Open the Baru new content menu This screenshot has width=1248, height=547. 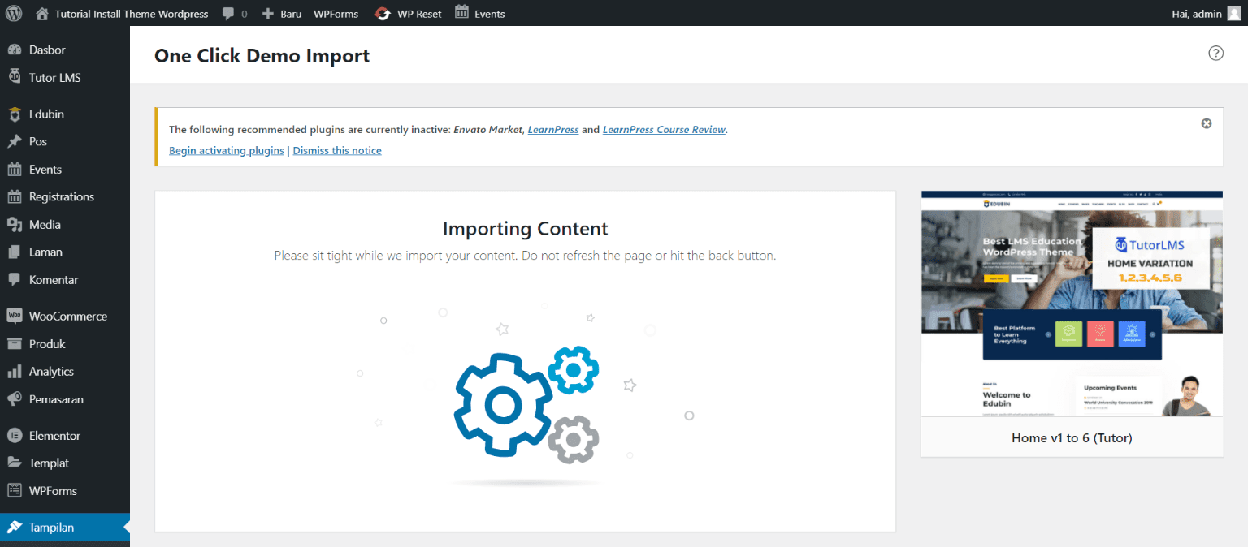(282, 14)
